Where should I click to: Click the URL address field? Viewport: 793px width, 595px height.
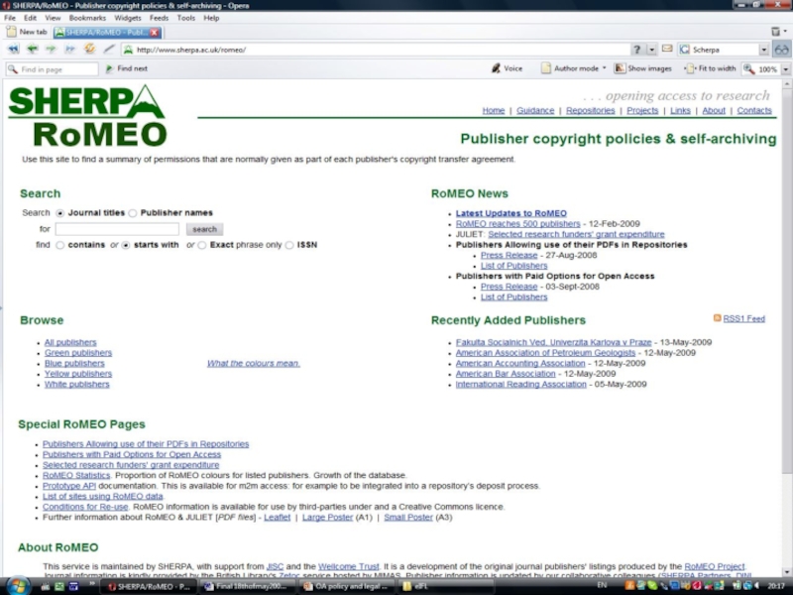[x=375, y=50]
